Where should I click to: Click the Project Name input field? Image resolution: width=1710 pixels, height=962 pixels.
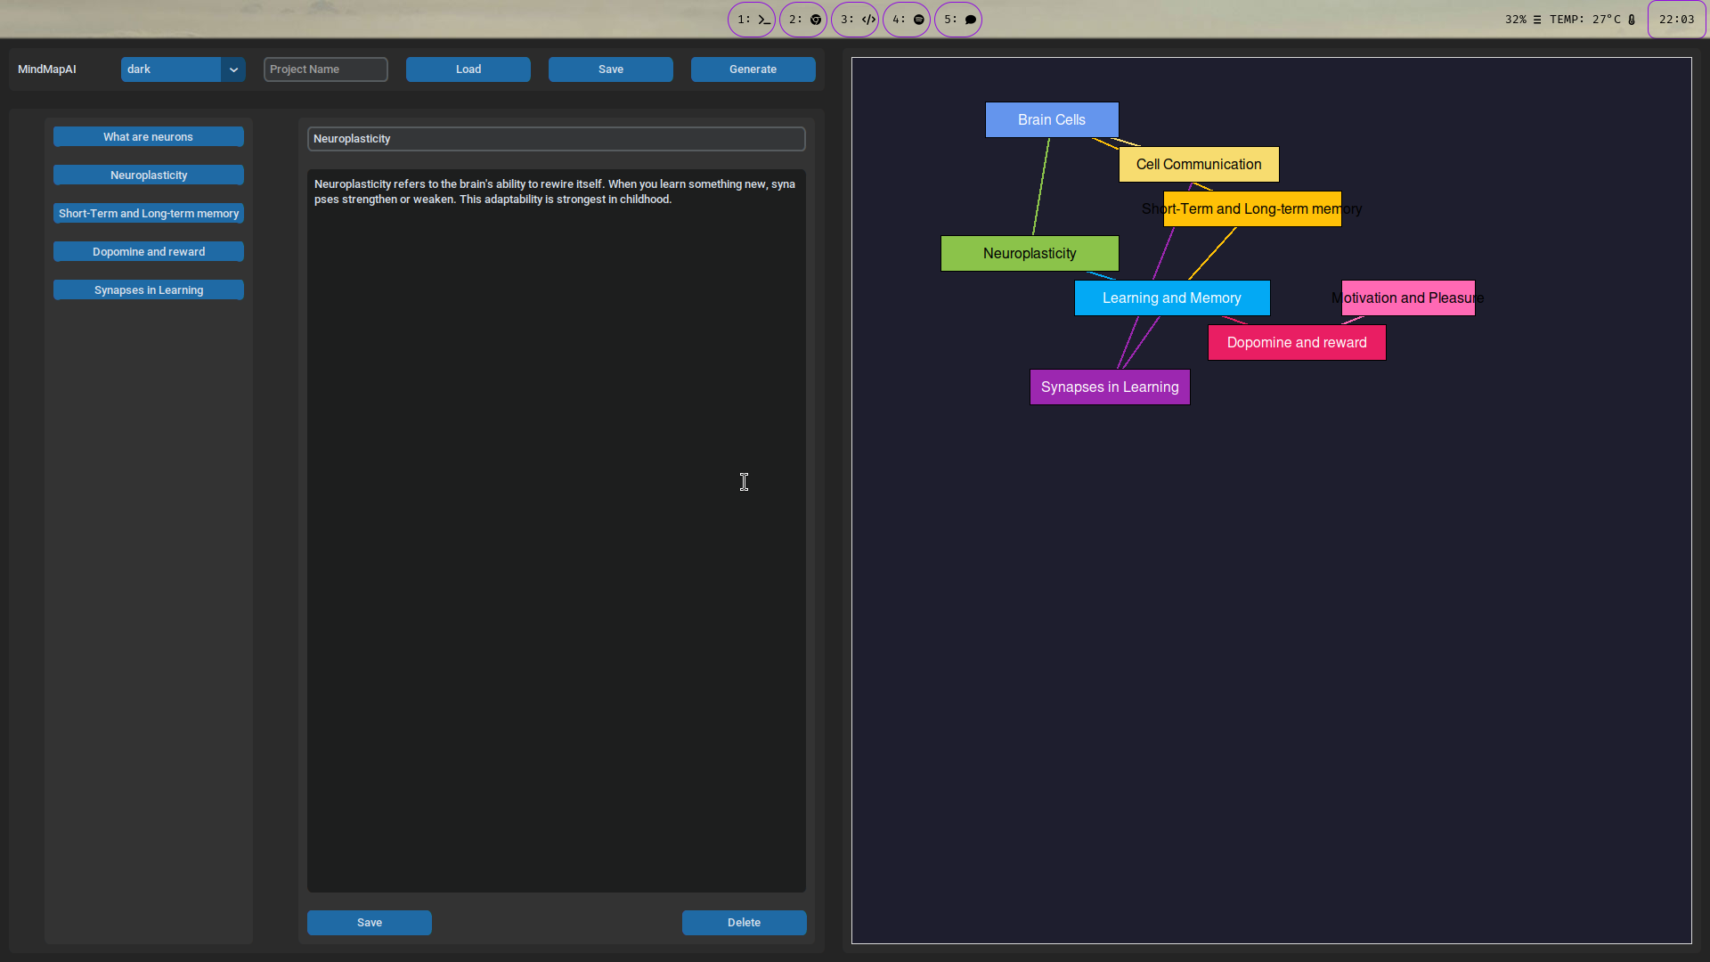tap(326, 69)
